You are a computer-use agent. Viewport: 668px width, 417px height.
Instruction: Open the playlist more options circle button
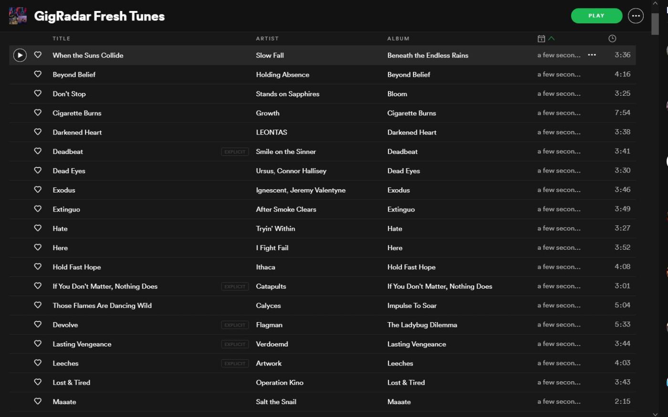[x=636, y=16]
